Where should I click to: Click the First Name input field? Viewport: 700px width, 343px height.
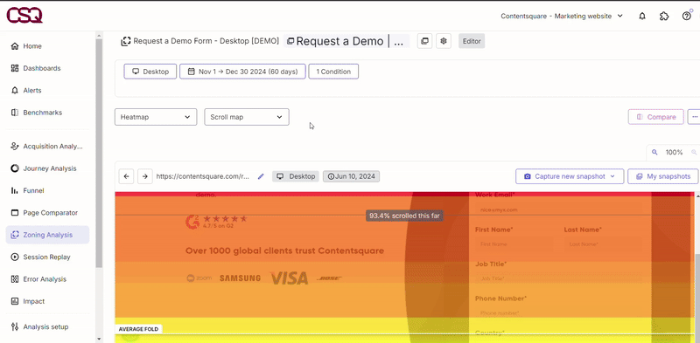514,244
